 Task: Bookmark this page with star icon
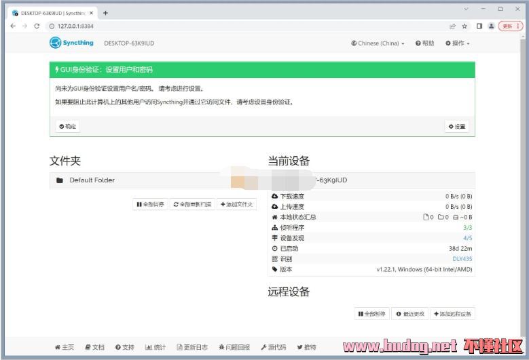click(464, 26)
